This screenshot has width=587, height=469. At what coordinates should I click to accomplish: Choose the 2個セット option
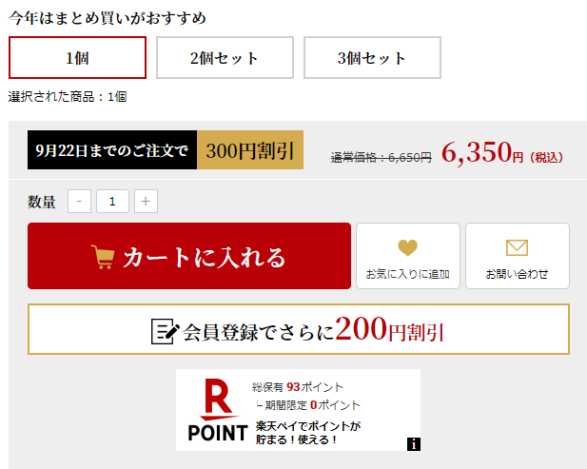[225, 58]
